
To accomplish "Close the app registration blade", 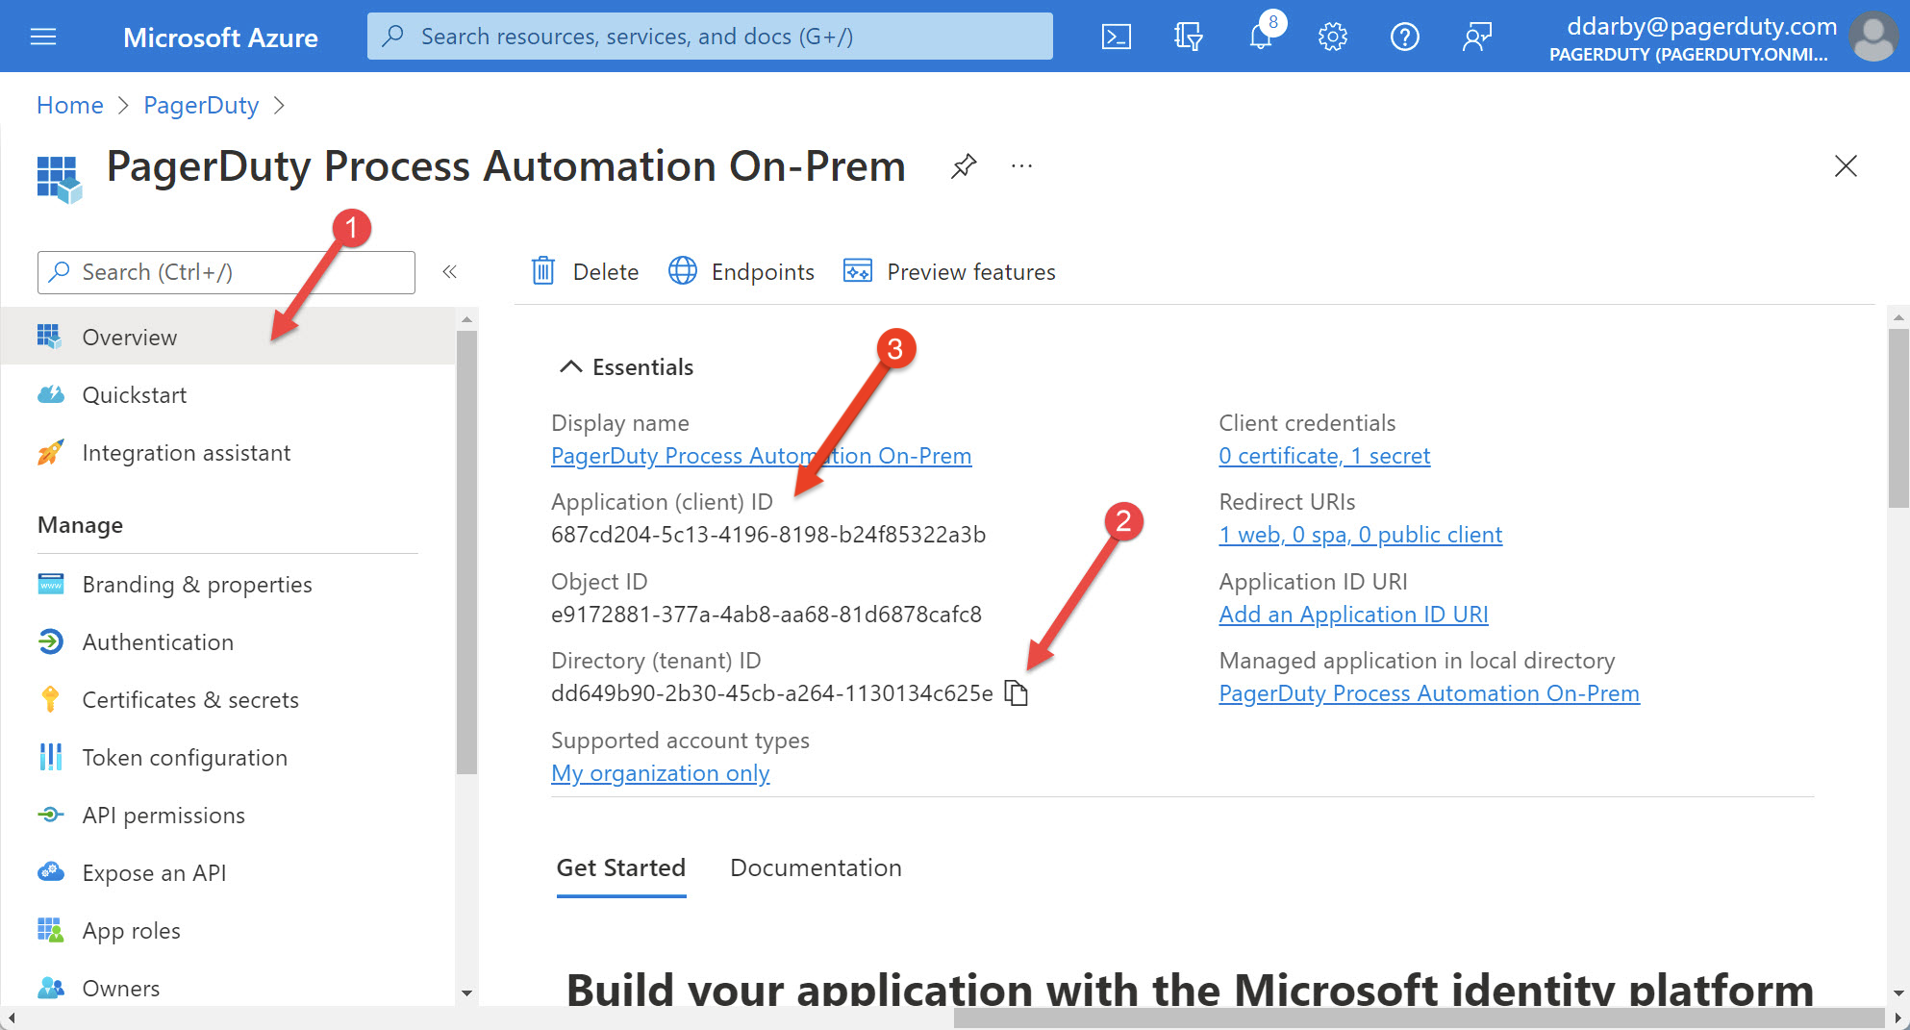I will click(1845, 165).
